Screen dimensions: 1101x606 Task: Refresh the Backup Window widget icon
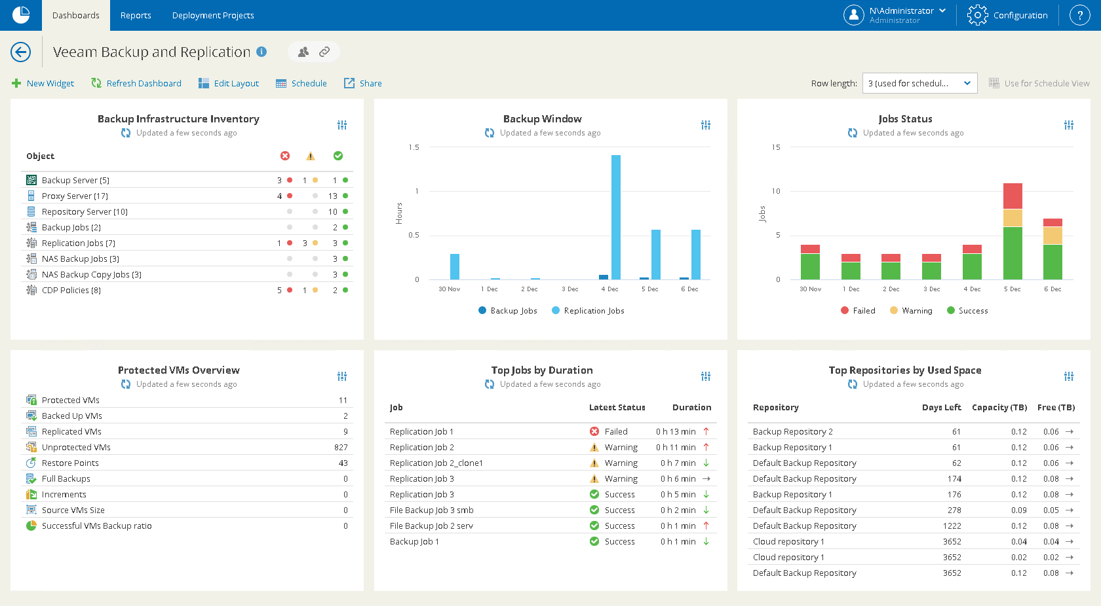click(x=490, y=133)
